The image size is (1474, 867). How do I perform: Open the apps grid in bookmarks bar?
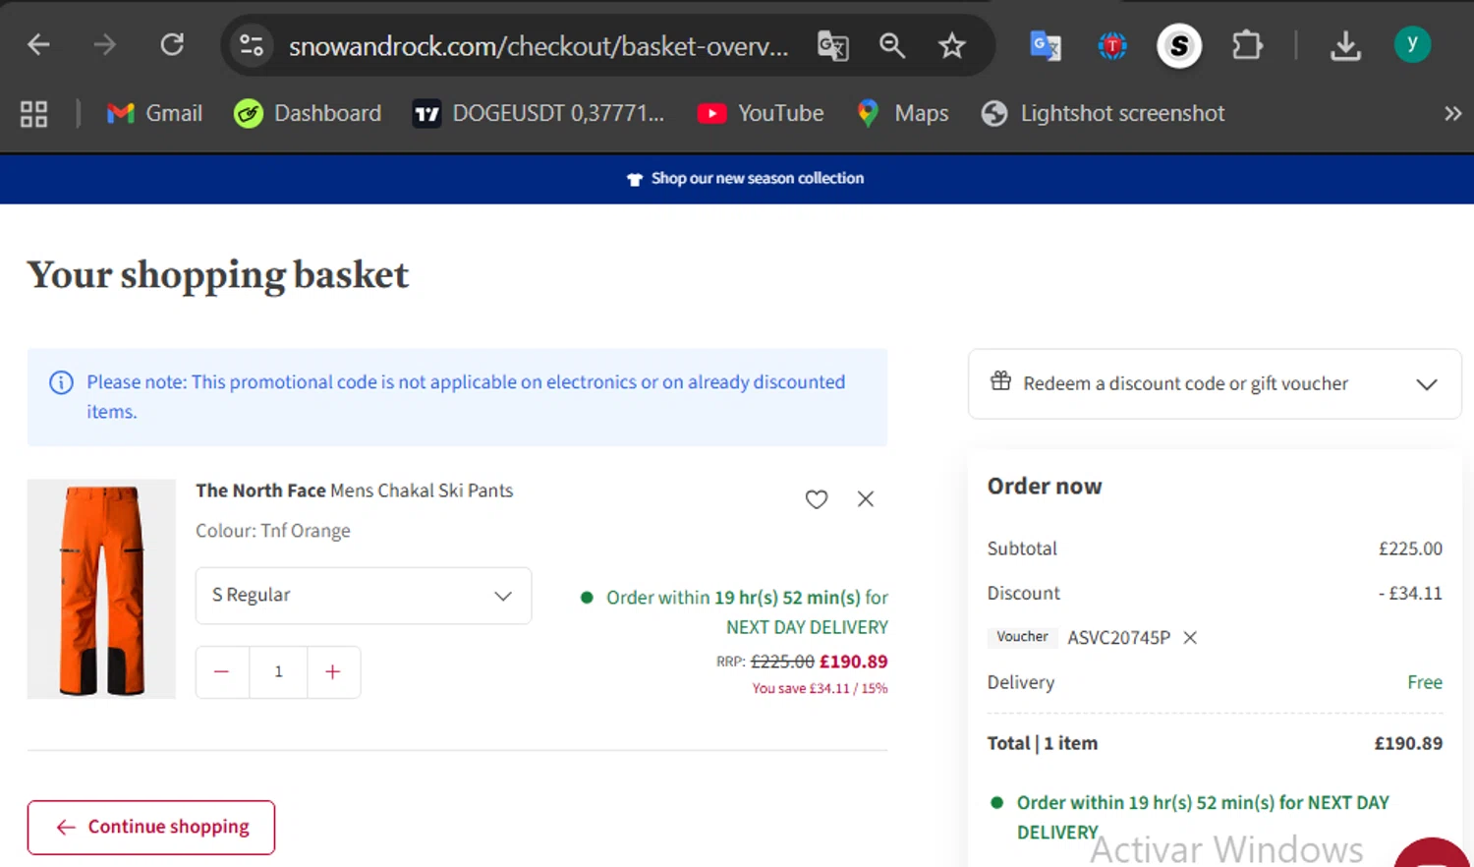tap(33, 114)
